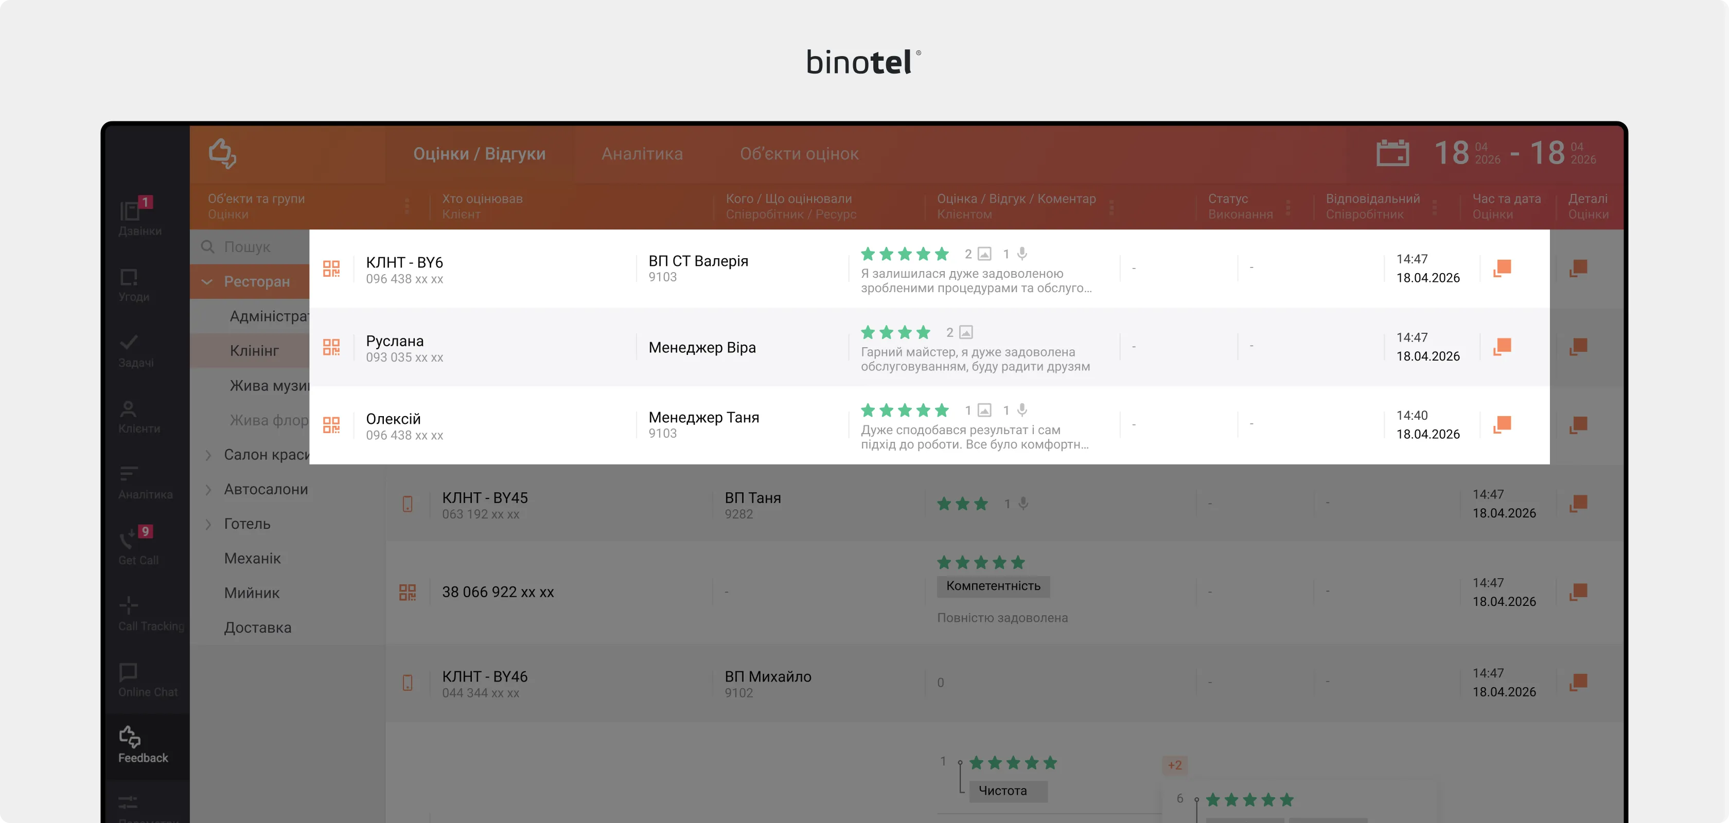This screenshot has height=823, width=1729.
Task: Click microphone icon in КЛНТ - BY6 rating
Action: coord(1022,254)
